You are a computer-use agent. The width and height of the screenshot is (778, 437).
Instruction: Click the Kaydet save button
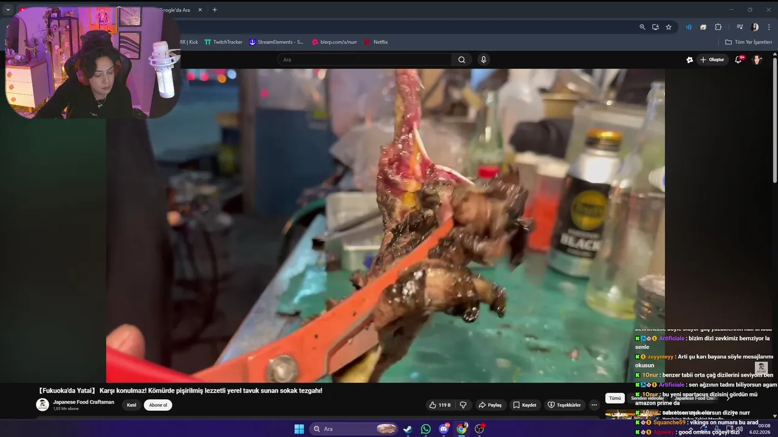coord(525,405)
